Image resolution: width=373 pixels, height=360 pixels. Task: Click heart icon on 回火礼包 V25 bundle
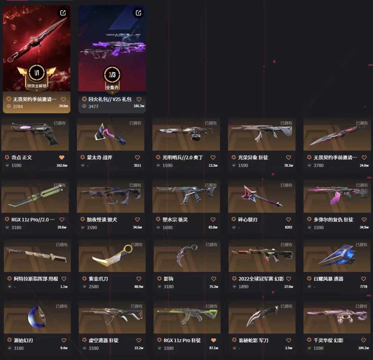[139, 99]
